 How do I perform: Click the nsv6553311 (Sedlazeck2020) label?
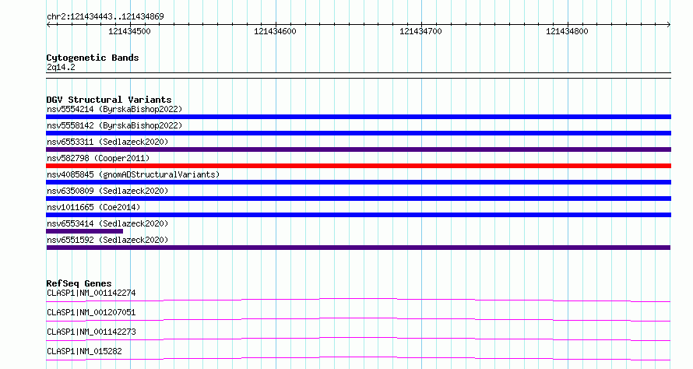click(x=107, y=142)
